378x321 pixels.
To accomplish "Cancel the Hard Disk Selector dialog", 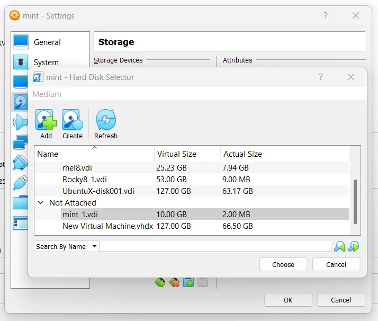I will click(x=336, y=264).
